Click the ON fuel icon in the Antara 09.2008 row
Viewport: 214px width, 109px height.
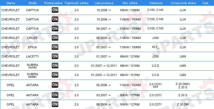coord(55,104)
